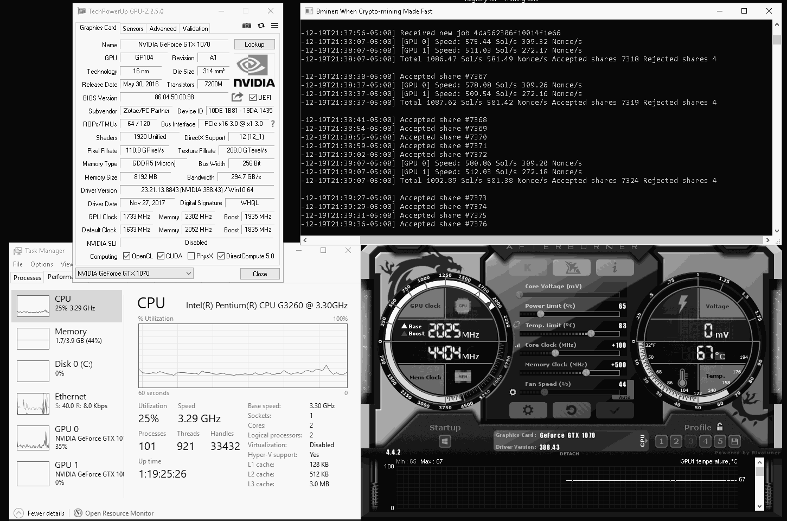The image size is (787, 521).
Task: Collapse Task Manager with Fewer details
Action: tap(40, 513)
